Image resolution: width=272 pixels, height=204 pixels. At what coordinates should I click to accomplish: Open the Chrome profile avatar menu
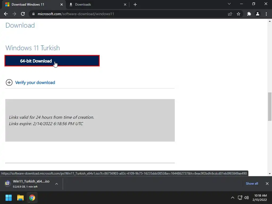pyautogui.click(x=258, y=14)
